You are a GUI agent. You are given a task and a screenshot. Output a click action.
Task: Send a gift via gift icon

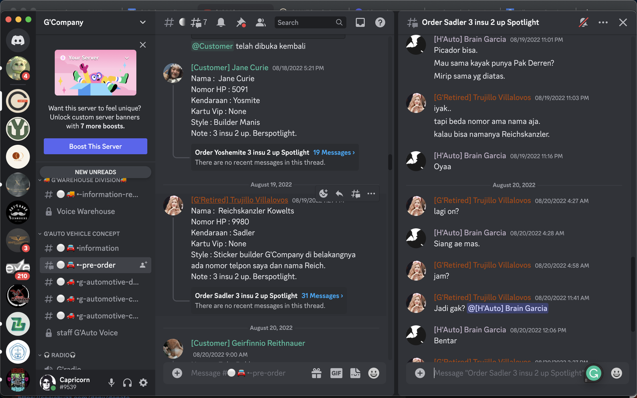317,373
